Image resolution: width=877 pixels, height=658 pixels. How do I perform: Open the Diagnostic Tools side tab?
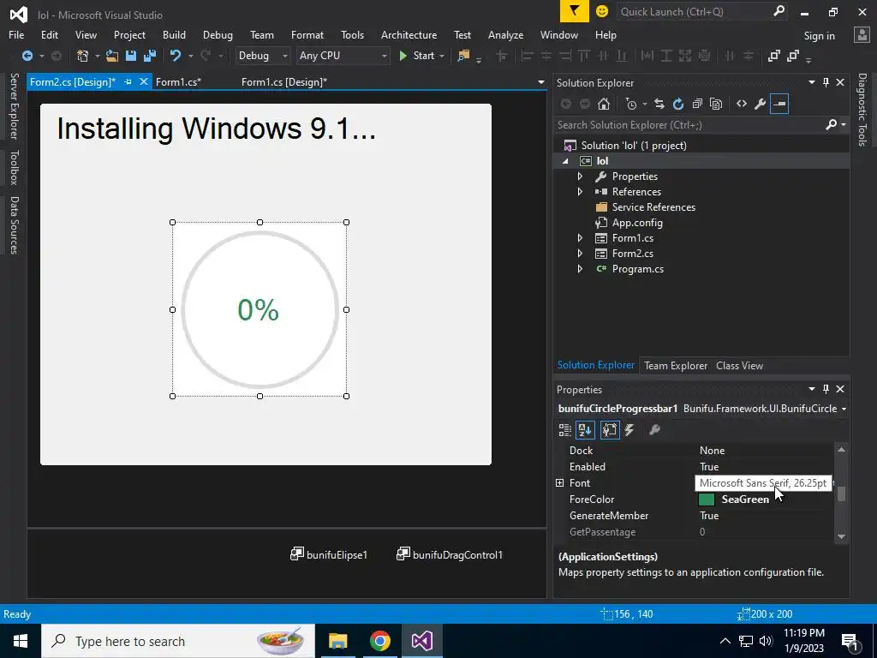[x=862, y=110]
